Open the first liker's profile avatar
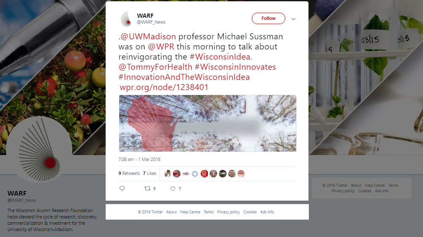 click(167, 174)
